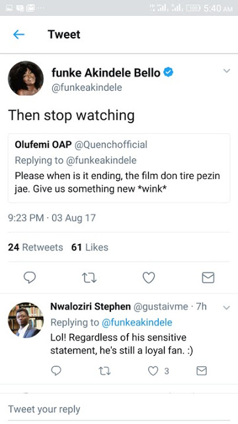Share main tweet via direct message envelope
Image resolution: width=238 pixels, height=424 pixels.
click(x=208, y=278)
